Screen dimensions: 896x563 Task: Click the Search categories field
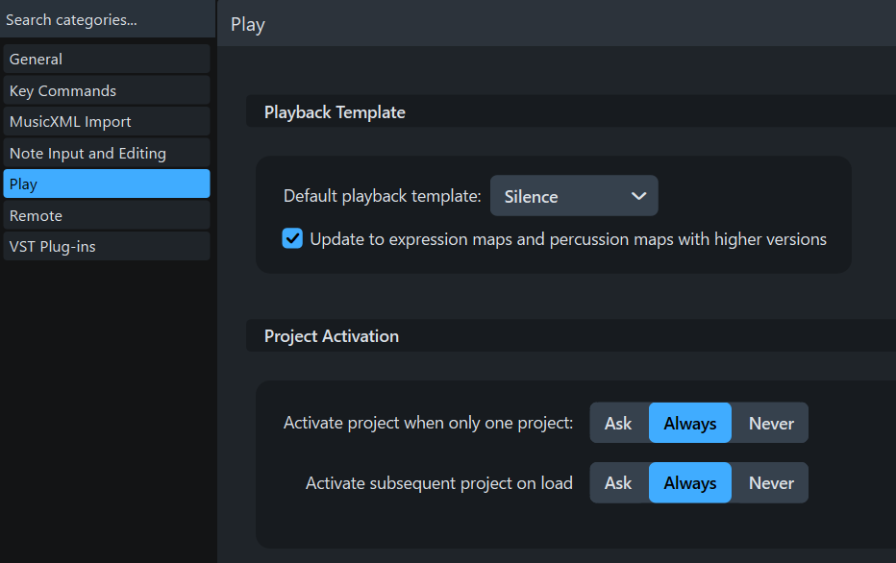(x=106, y=19)
